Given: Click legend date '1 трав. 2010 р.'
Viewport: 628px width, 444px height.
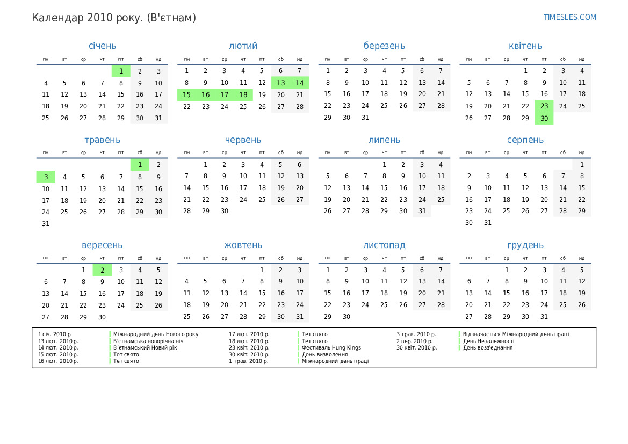Looking at the screenshot, I should coord(249,361).
